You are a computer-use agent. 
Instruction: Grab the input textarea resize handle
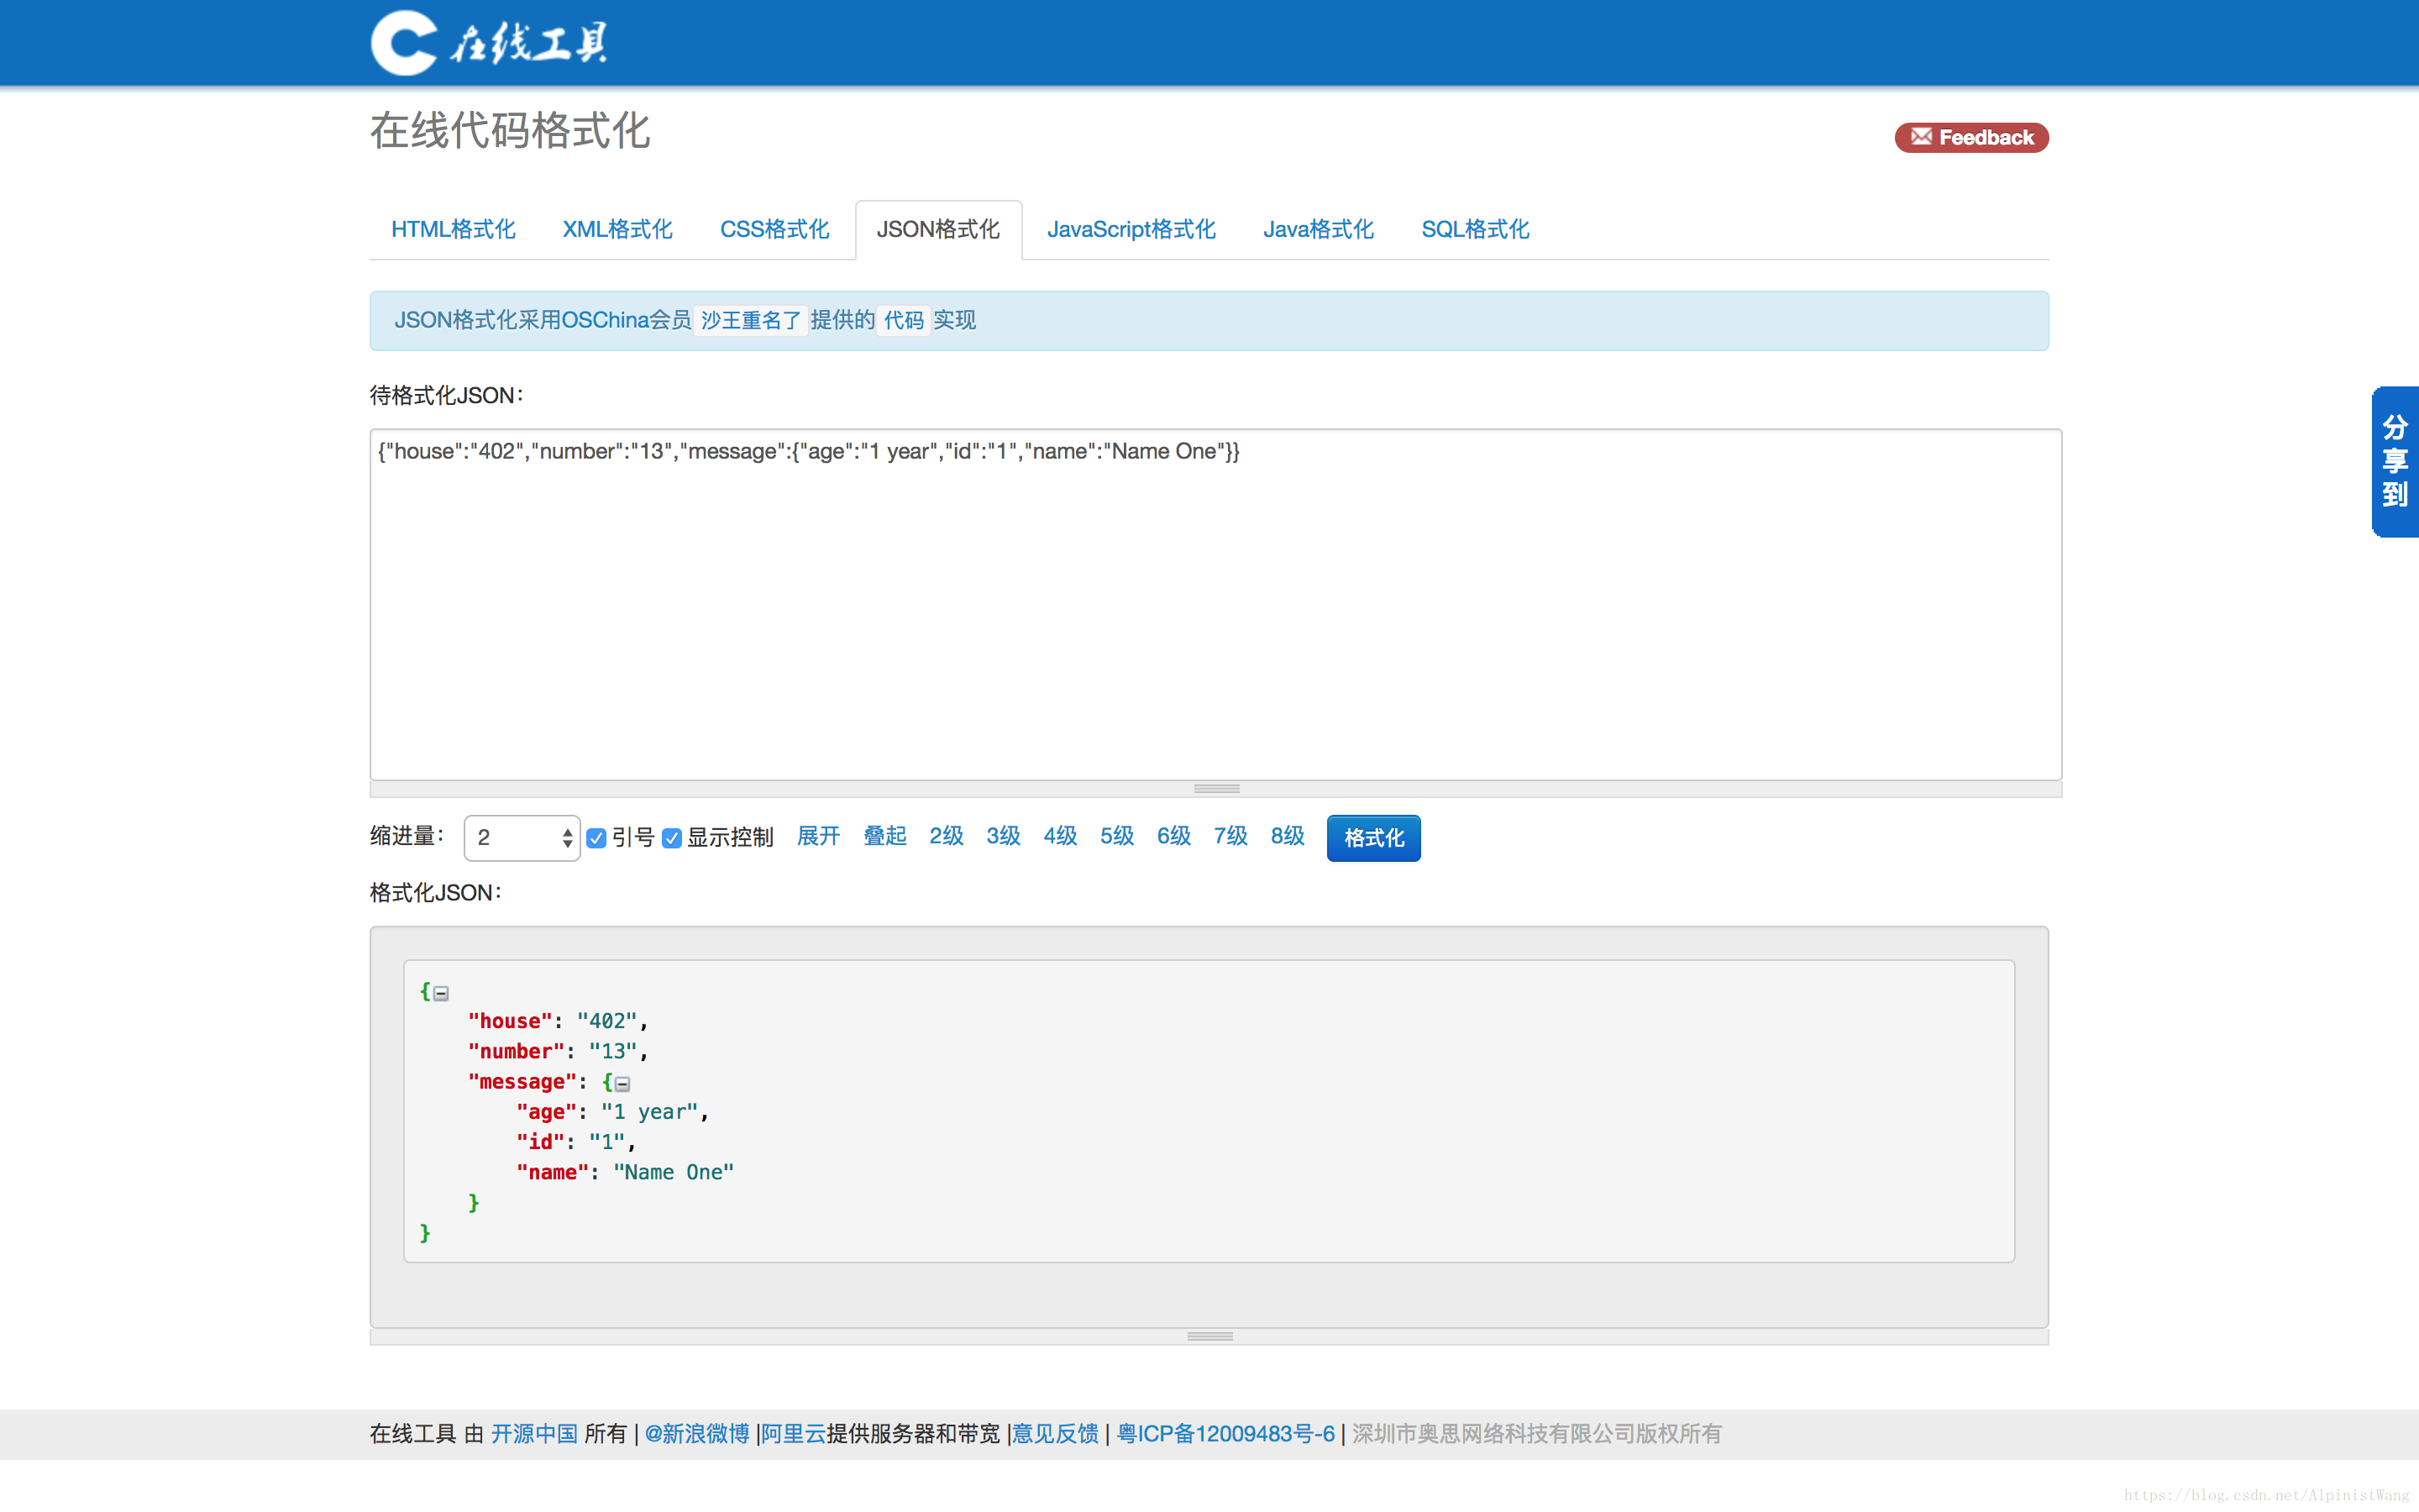1216,789
